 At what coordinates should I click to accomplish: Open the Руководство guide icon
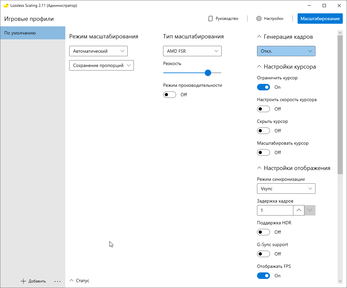(211, 19)
